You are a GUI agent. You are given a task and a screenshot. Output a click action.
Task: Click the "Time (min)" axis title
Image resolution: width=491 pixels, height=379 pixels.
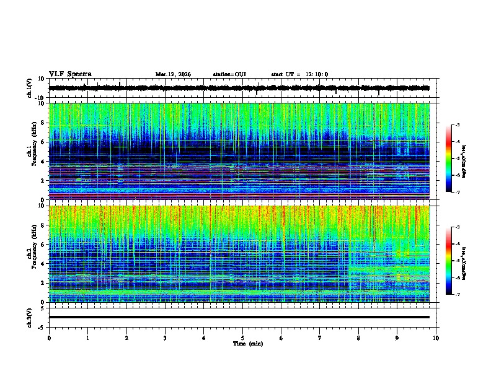point(248,344)
